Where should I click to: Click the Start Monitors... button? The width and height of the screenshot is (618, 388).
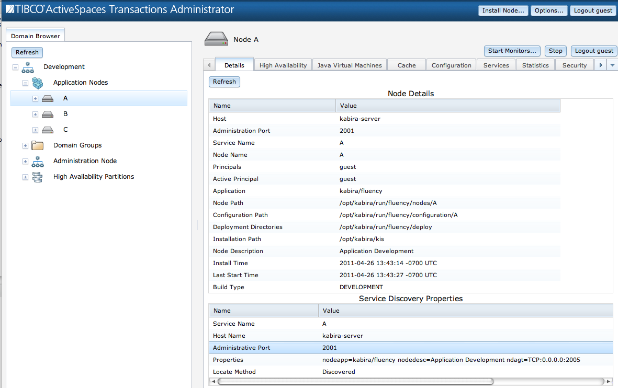(512, 51)
